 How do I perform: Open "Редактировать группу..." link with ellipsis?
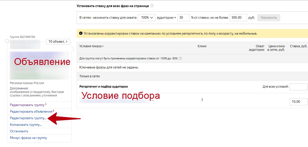tap(28, 118)
